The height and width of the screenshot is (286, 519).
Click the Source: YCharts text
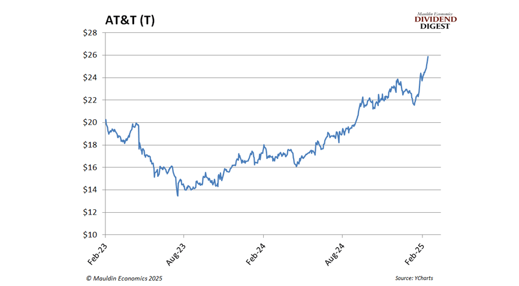414,278
